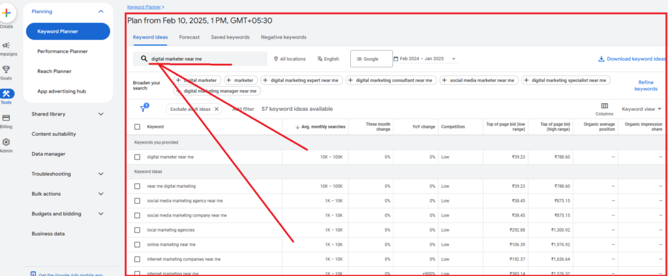Viewport: 668px width, 276px height.
Task: Select Keyword Planner in sidebar
Action: pos(68,31)
